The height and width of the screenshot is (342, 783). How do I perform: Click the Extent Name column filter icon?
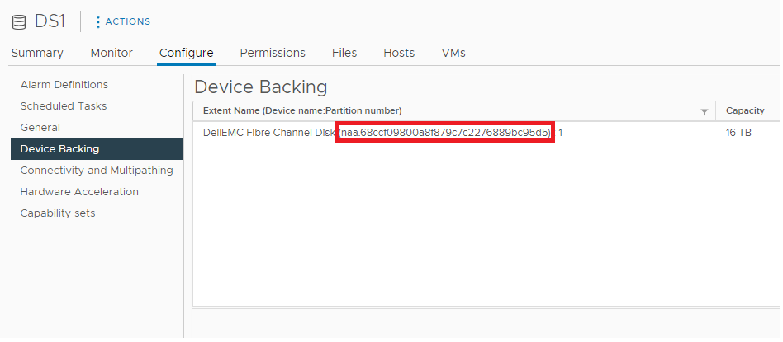click(x=705, y=111)
